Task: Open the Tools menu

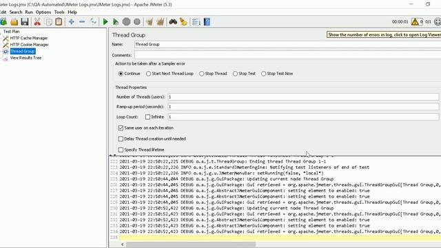Action: tap(59, 12)
